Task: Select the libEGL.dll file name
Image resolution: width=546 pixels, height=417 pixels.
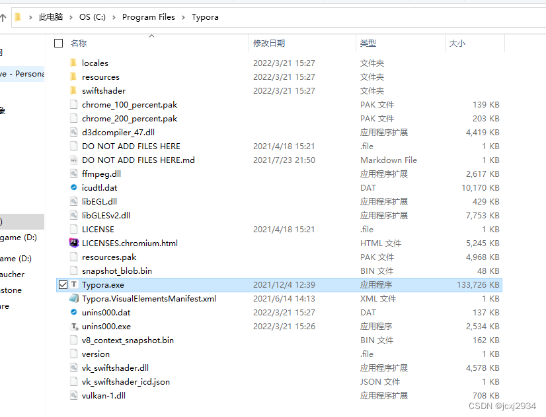Action: pyautogui.click(x=99, y=201)
